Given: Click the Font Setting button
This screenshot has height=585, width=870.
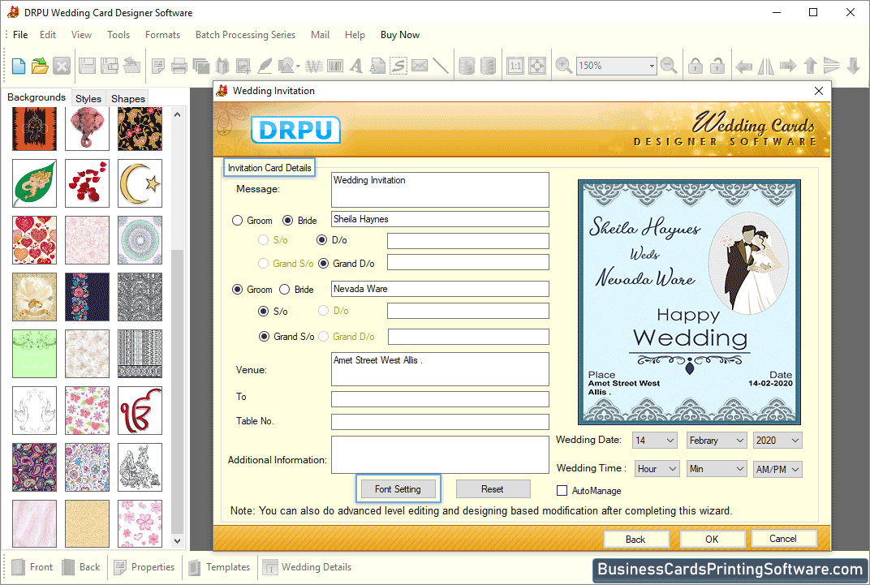Looking at the screenshot, I should 398,489.
